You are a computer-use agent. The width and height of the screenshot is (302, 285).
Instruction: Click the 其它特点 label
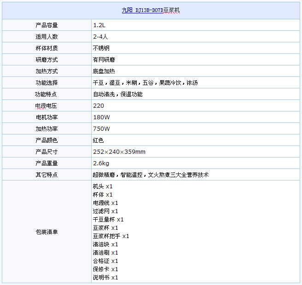(46, 175)
